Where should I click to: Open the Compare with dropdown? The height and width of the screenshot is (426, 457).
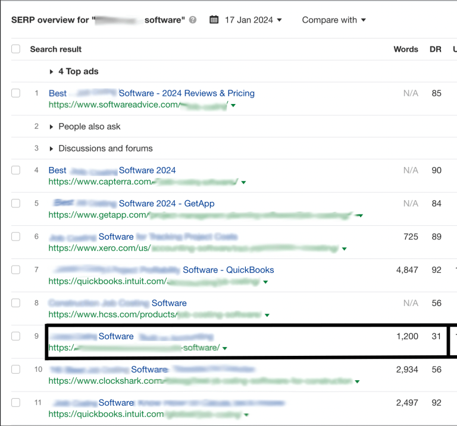coord(334,20)
